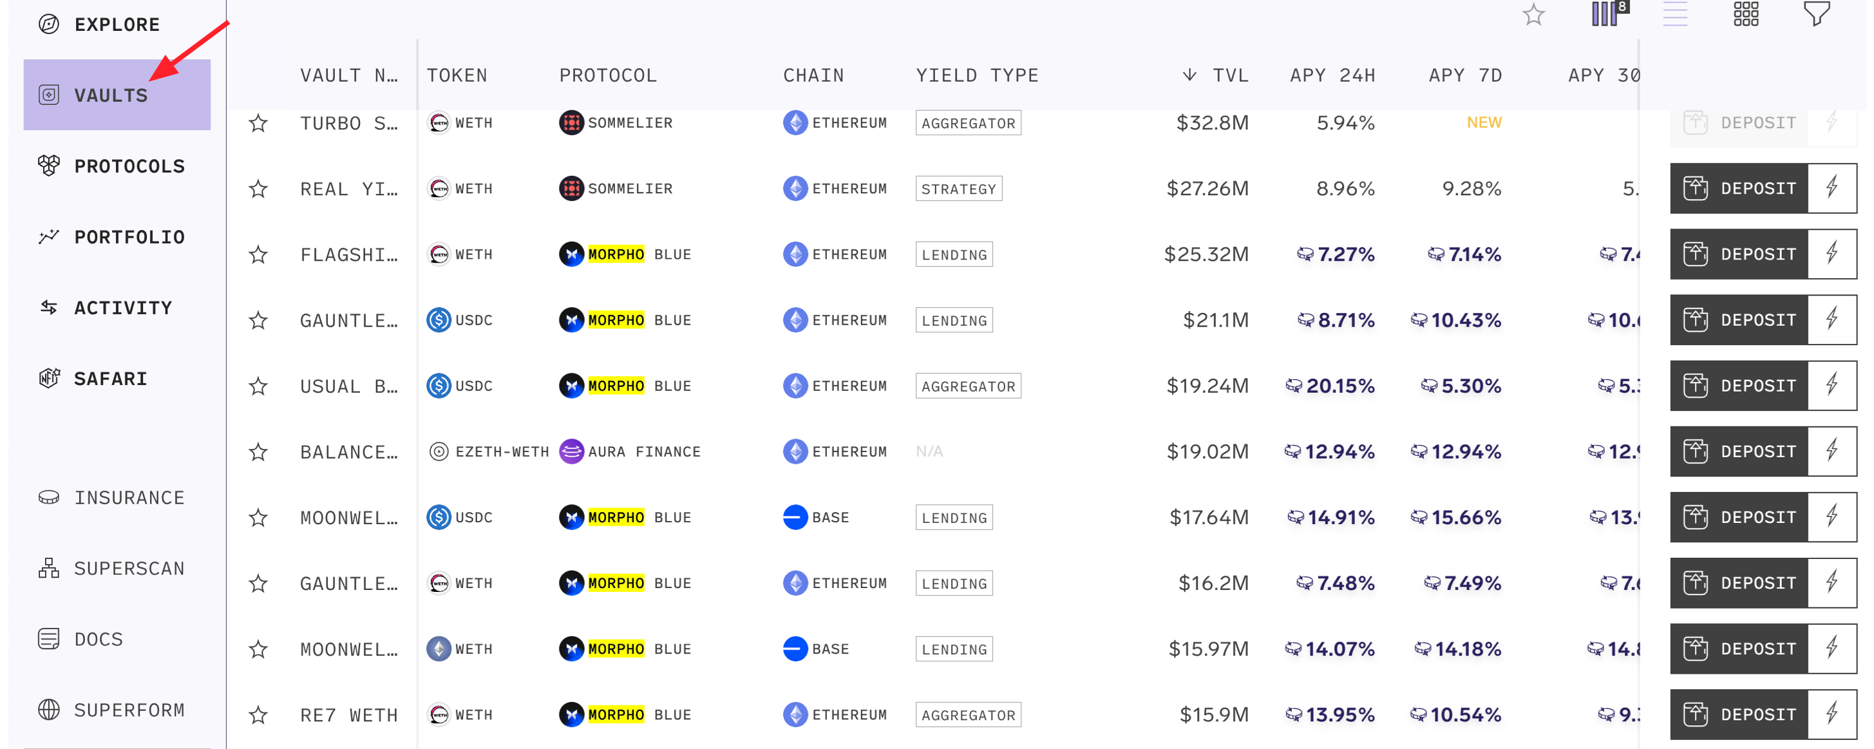
Task: Select the Vaults sidebar item
Action: [117, 95]
